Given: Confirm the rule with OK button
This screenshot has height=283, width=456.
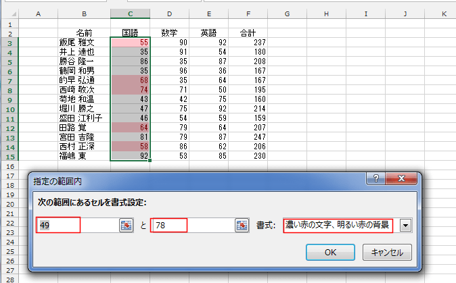Looking at the screenshot, I should click(x=330, y=252).
